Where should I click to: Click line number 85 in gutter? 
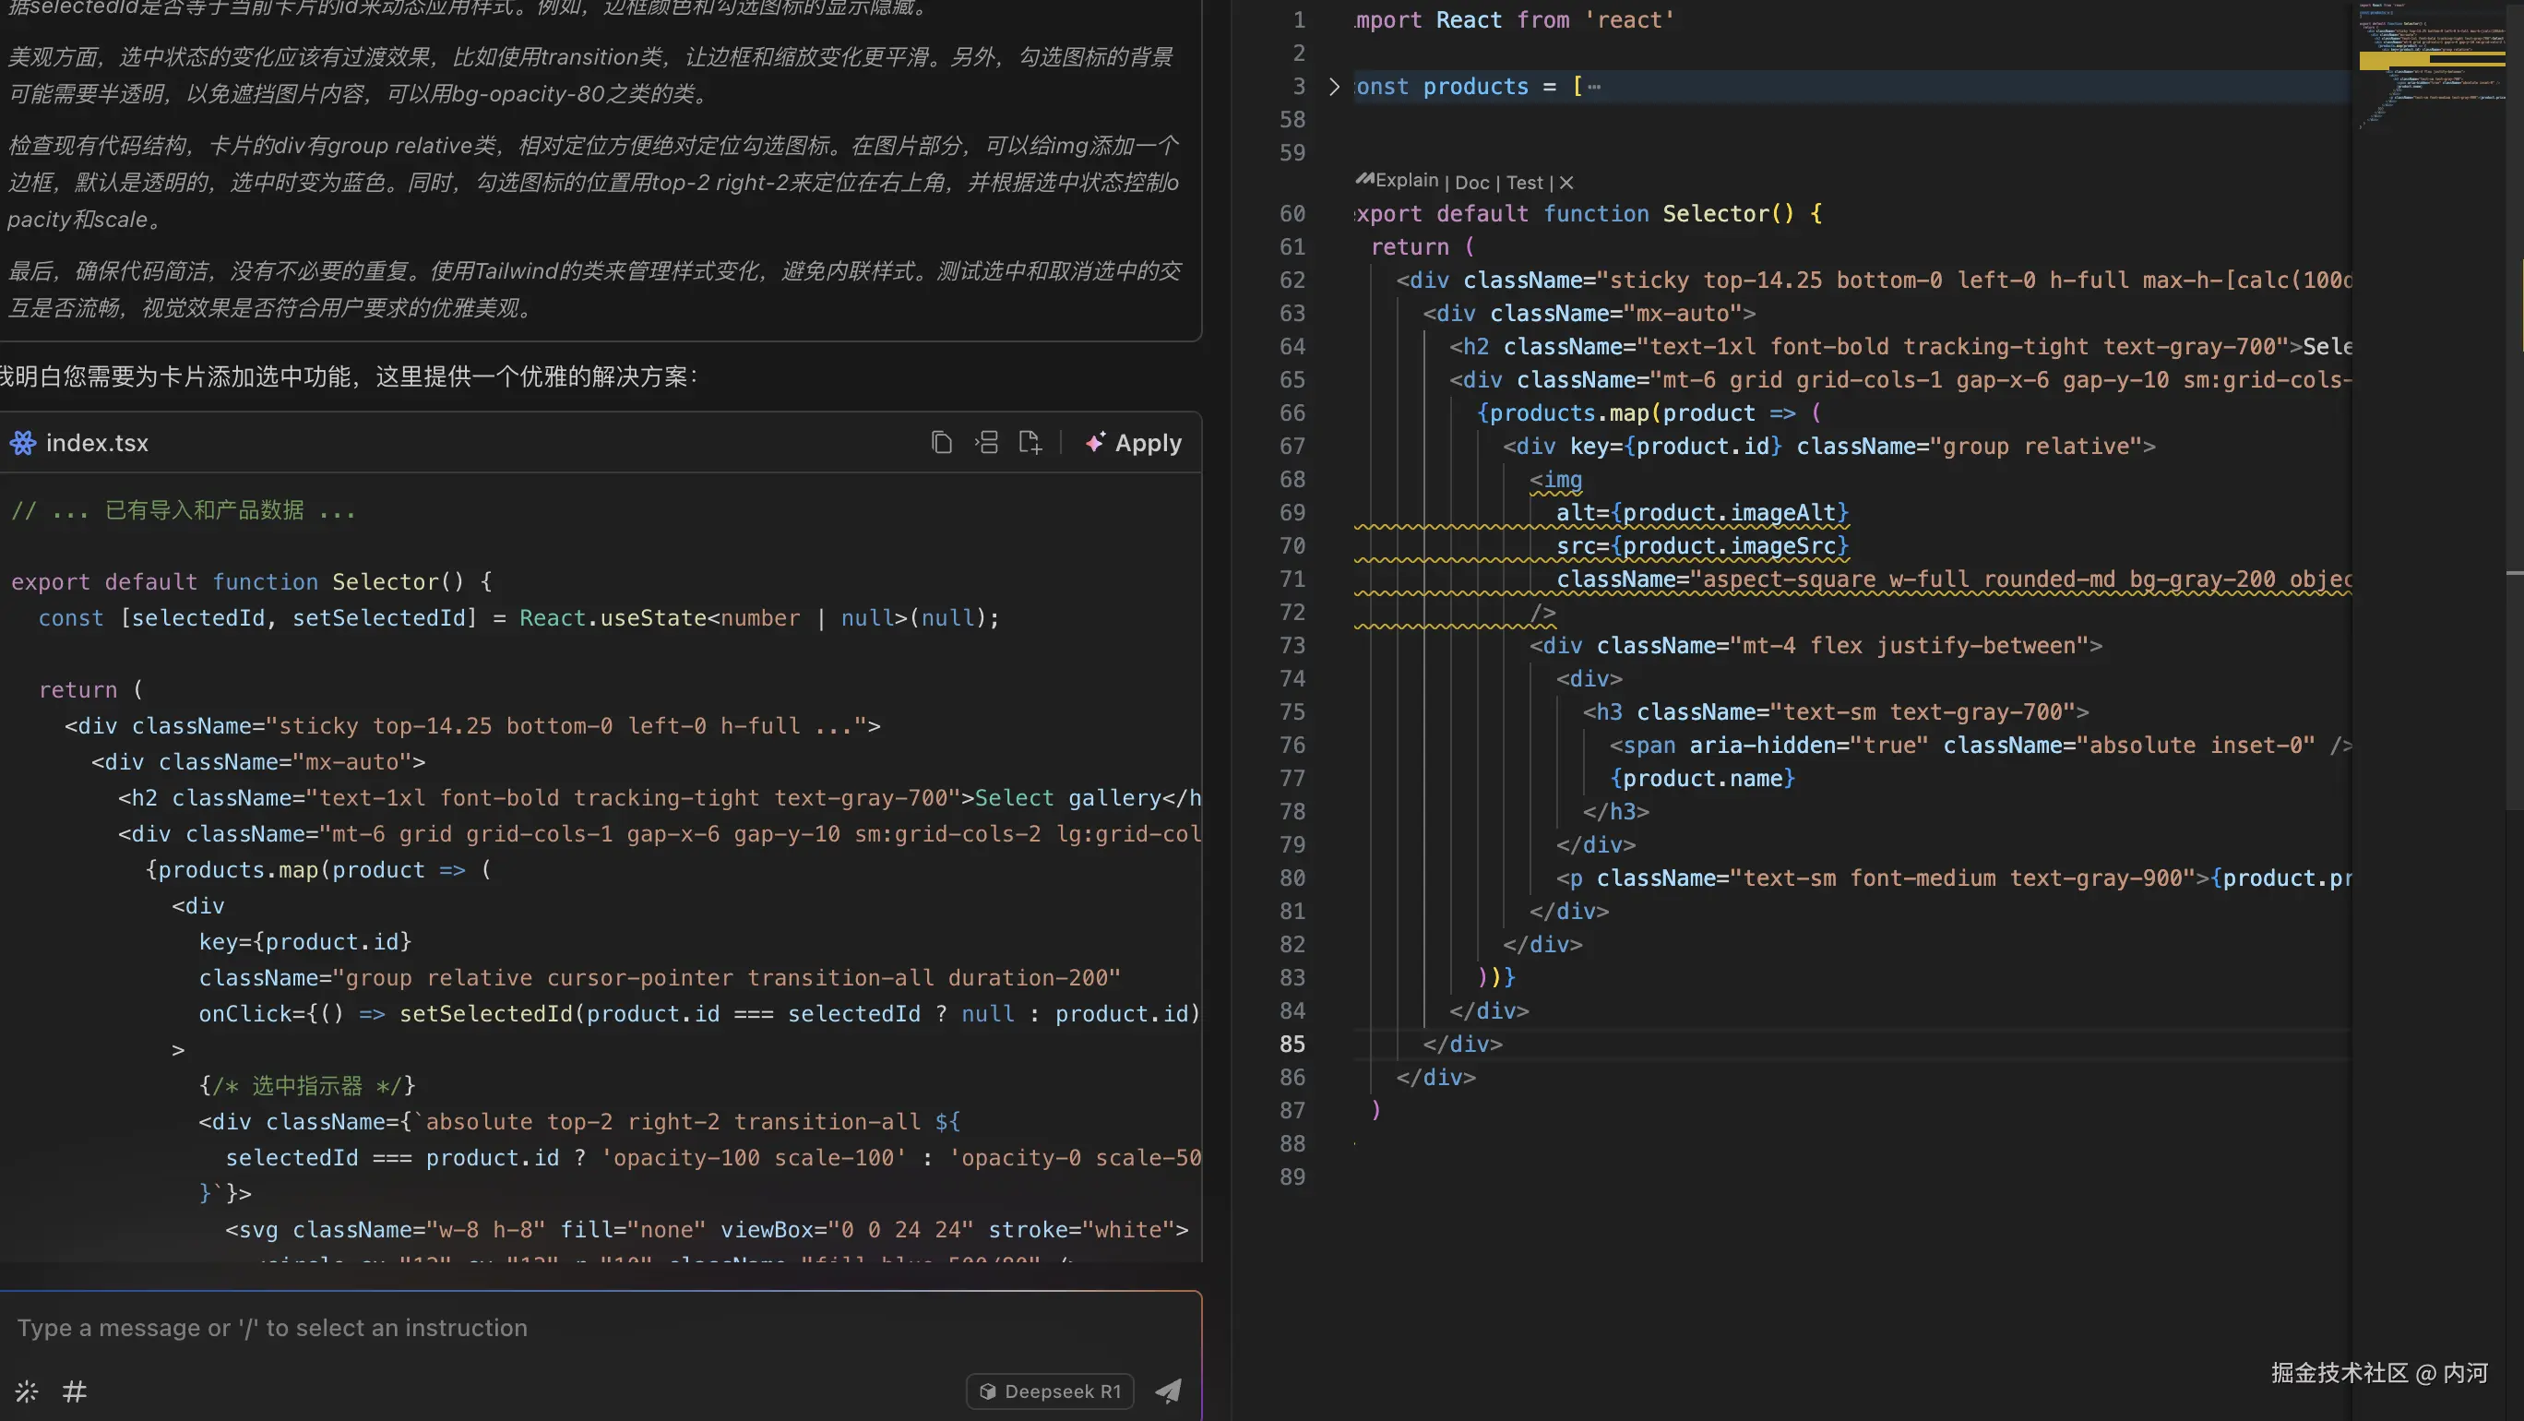[1292, 1044]
